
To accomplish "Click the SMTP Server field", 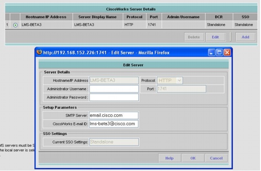I will 114,115.
